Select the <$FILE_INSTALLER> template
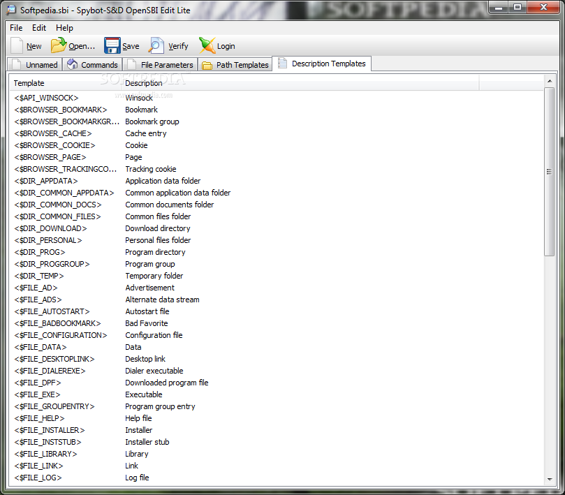The height and width of the screenshot is (495, 565). point(50,431)
